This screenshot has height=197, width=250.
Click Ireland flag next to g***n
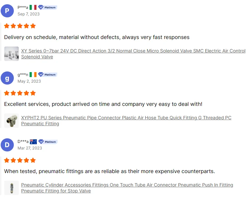coord(33,75)
